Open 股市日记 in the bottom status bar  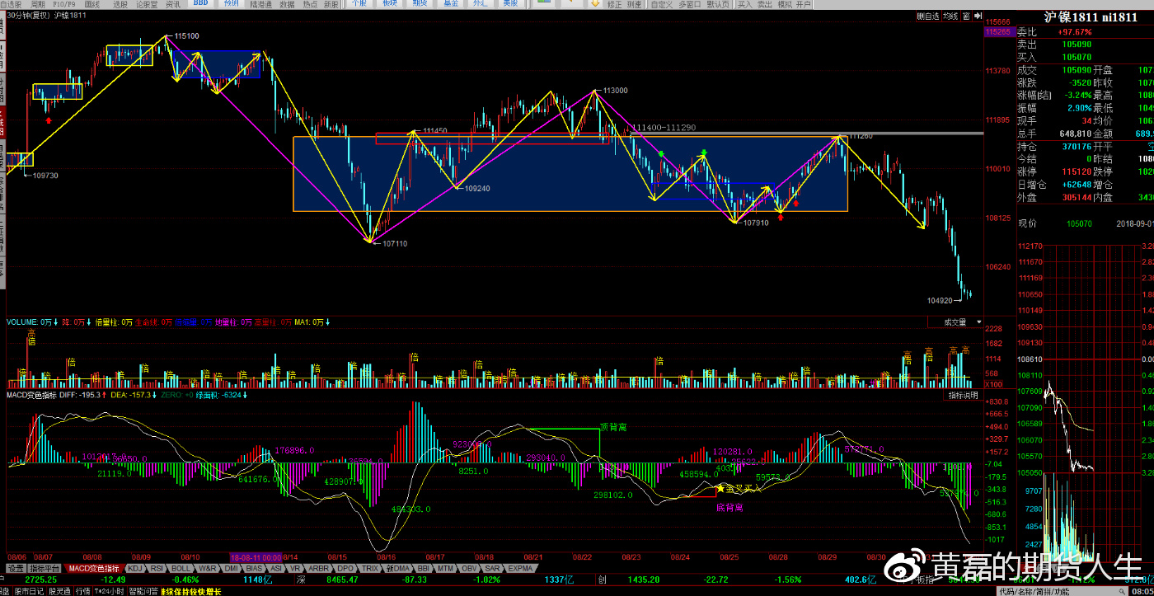[x=28, y=591]
